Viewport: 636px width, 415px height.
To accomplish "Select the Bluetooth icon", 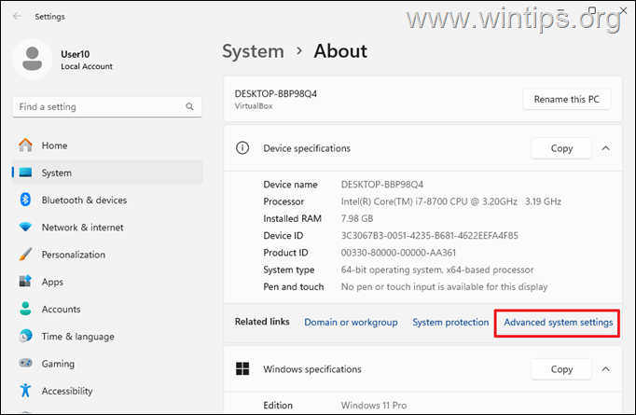I will point(25,200).
